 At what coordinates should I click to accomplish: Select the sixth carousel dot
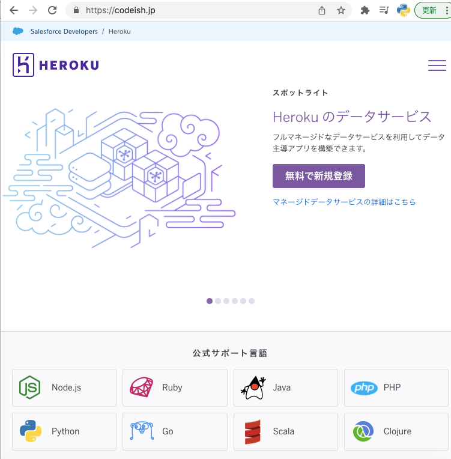(x=252, y=301)
